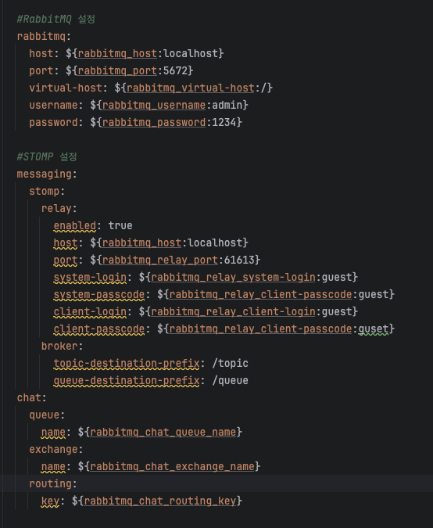
Task: Click the 'port' key under relay
Action: pyautogui.click(x=66, y=260)
